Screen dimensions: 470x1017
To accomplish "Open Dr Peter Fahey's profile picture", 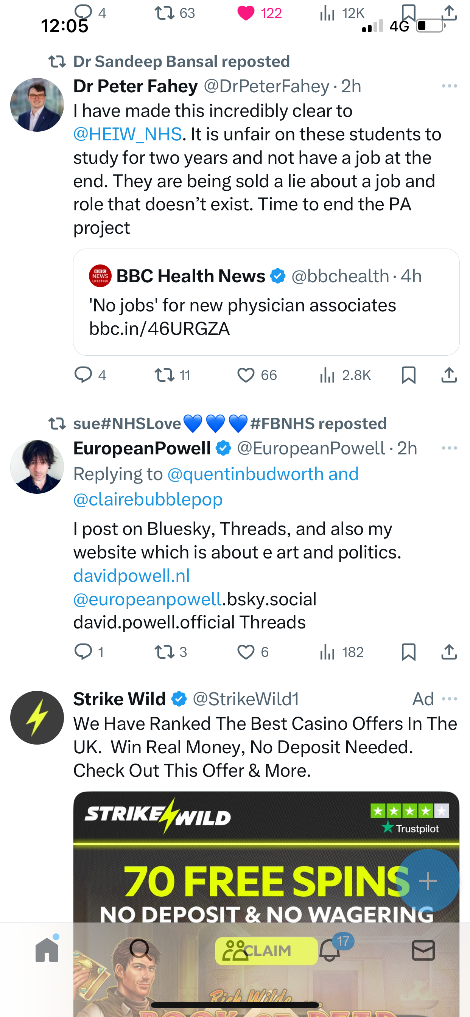I will tap(37, 105).
